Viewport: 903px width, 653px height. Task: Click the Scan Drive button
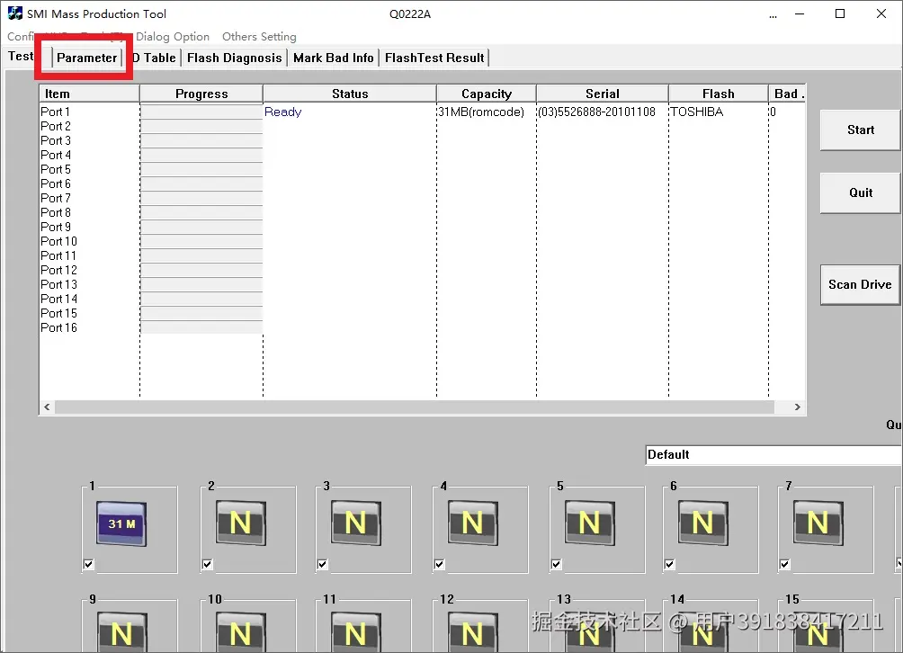tap(861, 284)
